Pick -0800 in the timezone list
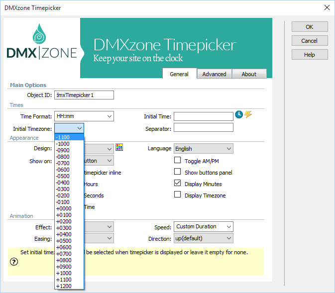The height and width of the screenshot is (293, 335). 69,157
